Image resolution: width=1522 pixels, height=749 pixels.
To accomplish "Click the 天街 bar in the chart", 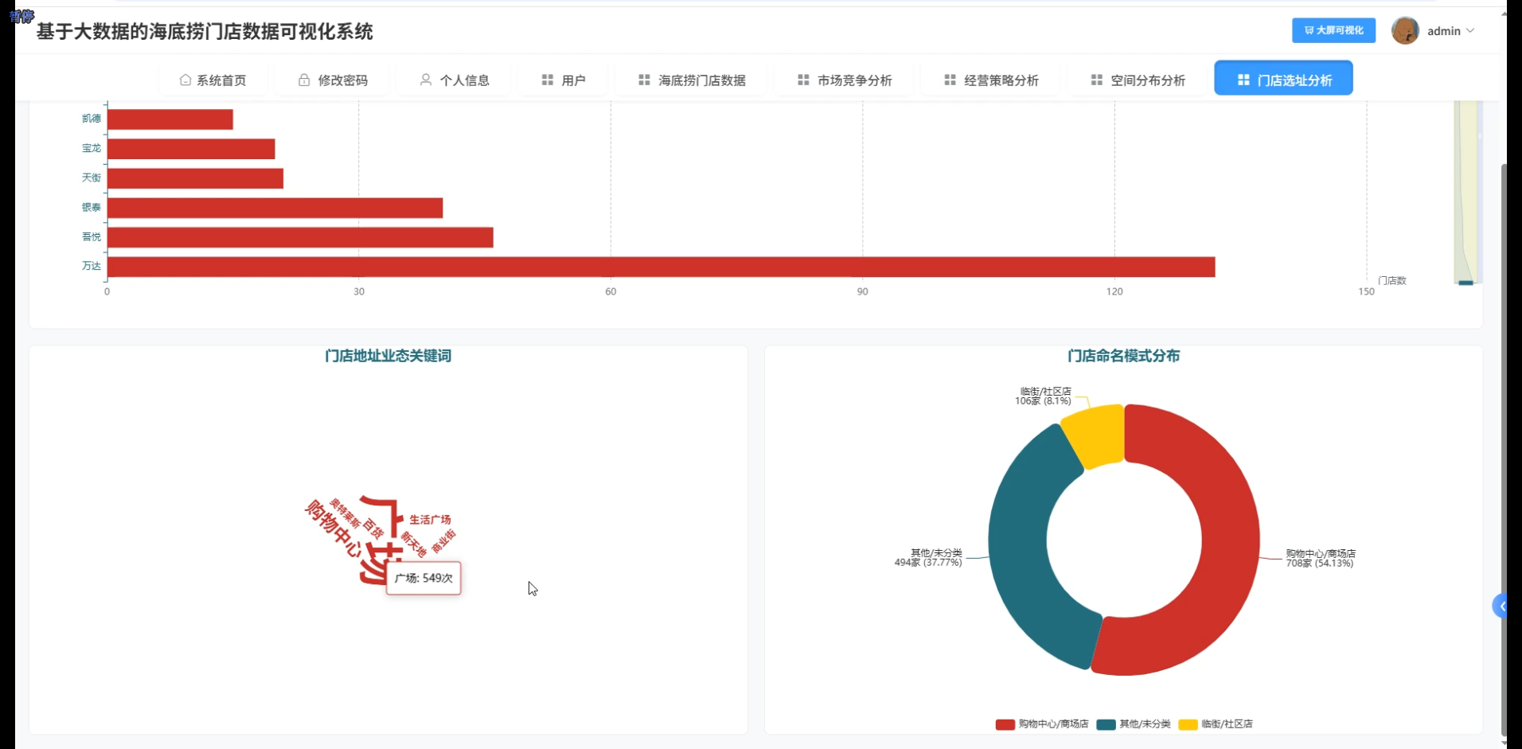I will click(x=195, y=178).
